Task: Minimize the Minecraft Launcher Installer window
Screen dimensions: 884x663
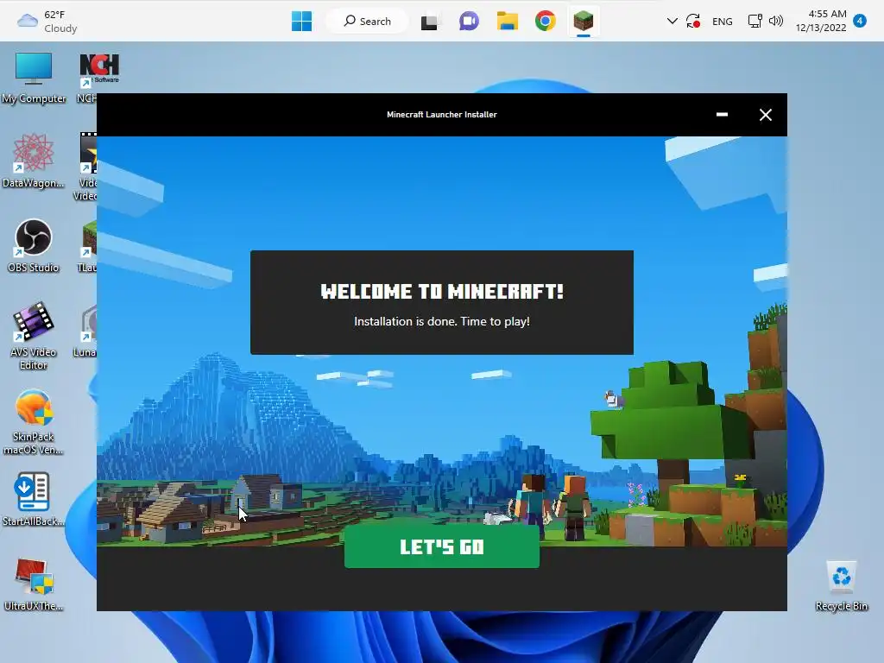Action: (x=722, y=115)
